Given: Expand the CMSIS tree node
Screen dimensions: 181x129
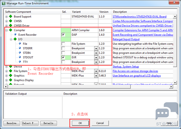Looking at the screenshot, I should (x=6, y=21).
